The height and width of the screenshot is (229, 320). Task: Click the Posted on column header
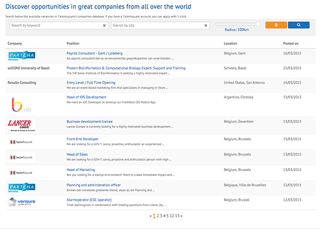click(291, 43)
